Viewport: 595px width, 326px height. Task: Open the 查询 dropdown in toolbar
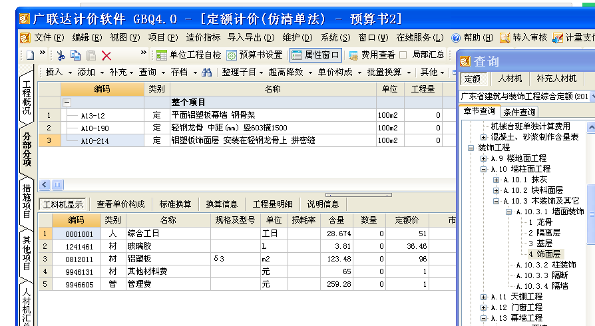point(152,72)
